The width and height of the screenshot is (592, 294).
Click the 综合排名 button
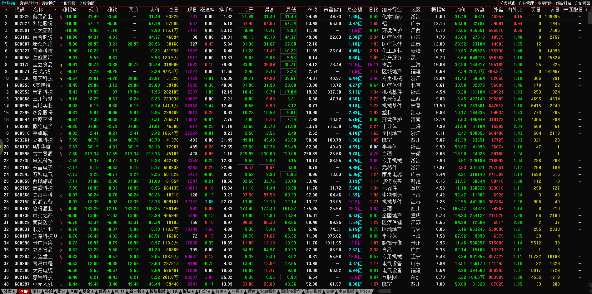pos(564,3)
